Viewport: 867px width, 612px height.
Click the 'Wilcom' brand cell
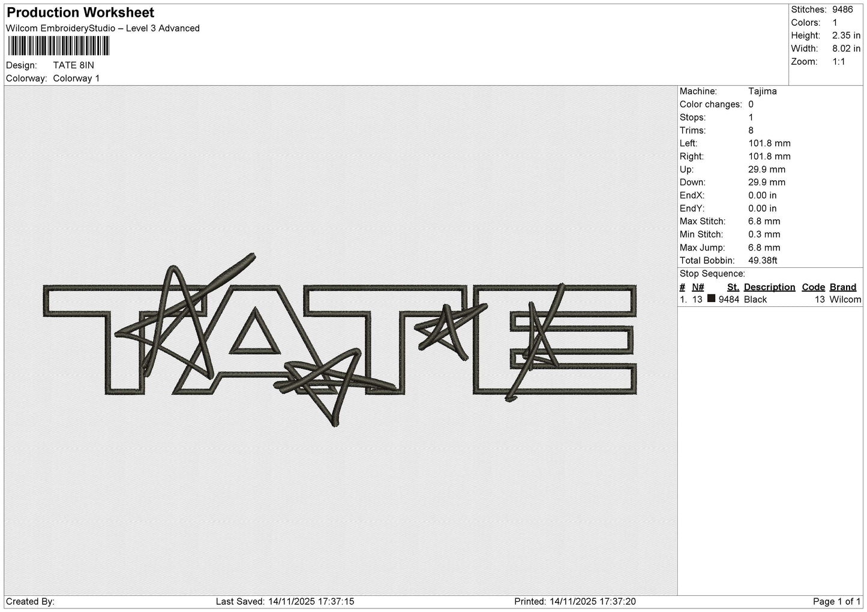click(845, 299)
